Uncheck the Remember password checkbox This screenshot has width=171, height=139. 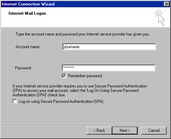click(x=64, y=76)
